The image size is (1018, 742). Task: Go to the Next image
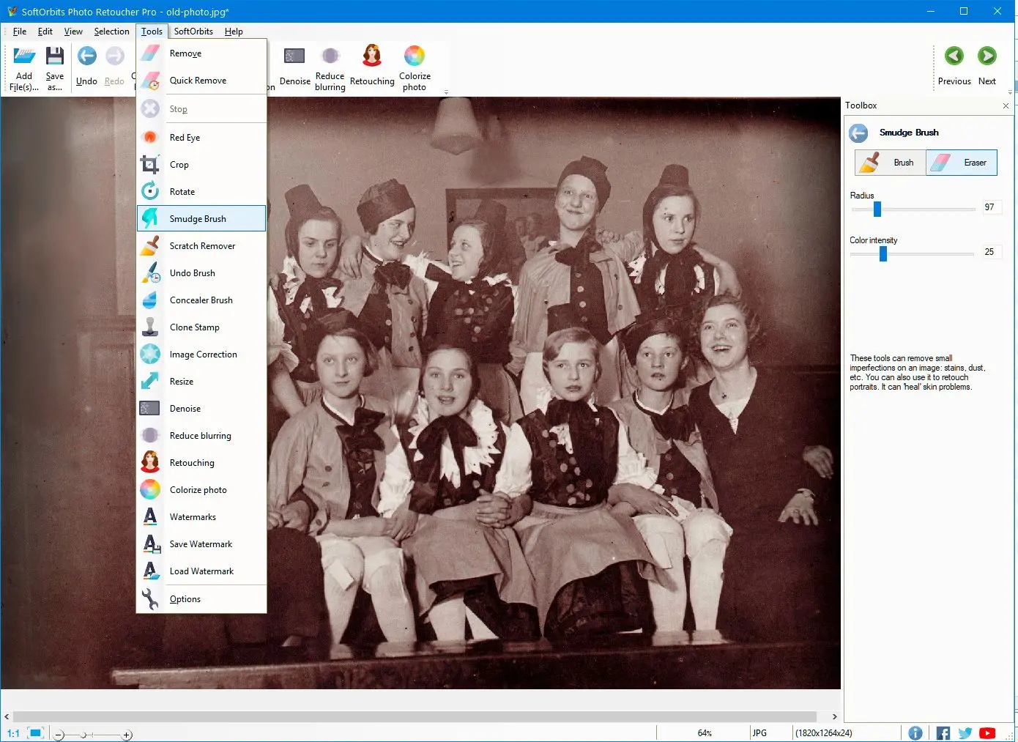[987, 57]
